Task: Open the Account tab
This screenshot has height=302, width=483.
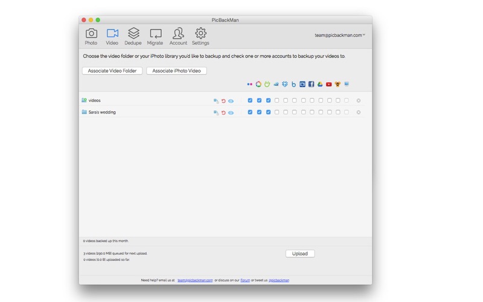Action: point(178,36)
